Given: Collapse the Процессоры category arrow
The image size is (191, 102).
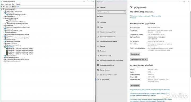Looking at the screenshot, I should pos(3,47).
